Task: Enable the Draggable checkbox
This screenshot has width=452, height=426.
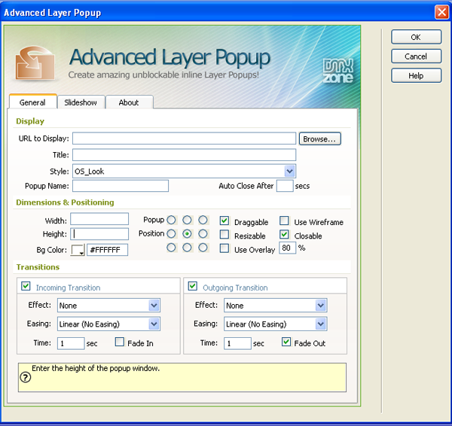Action: coord(224,221)
